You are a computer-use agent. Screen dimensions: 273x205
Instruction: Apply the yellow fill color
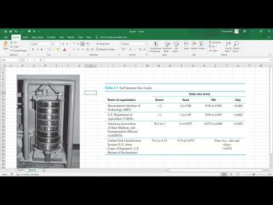click(x=57, y=50)
